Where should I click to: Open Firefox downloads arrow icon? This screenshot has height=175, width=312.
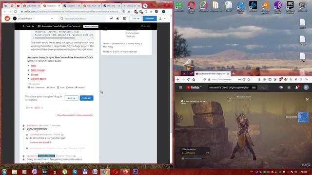point(259,79)
